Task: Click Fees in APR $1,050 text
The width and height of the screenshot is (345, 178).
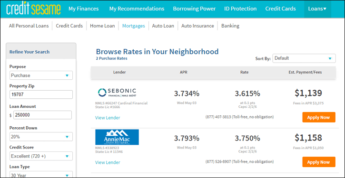Action: pos(308,148)
